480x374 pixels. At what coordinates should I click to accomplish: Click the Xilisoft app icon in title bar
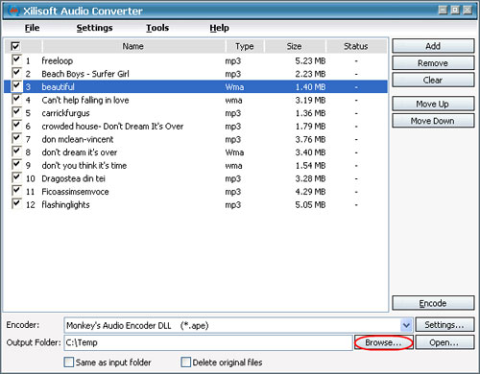click(x=13, y=11)
